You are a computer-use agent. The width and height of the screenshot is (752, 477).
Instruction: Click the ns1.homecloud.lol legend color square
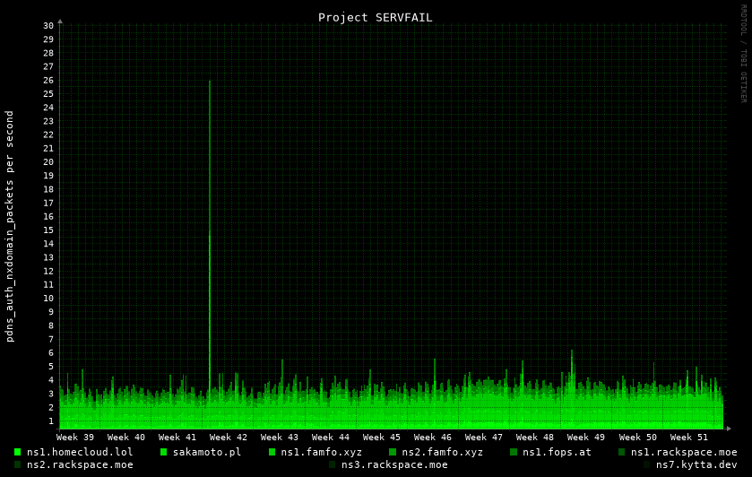17,452
